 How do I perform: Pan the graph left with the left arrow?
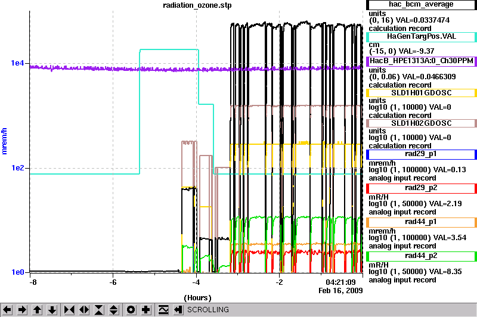coord(7,310)
